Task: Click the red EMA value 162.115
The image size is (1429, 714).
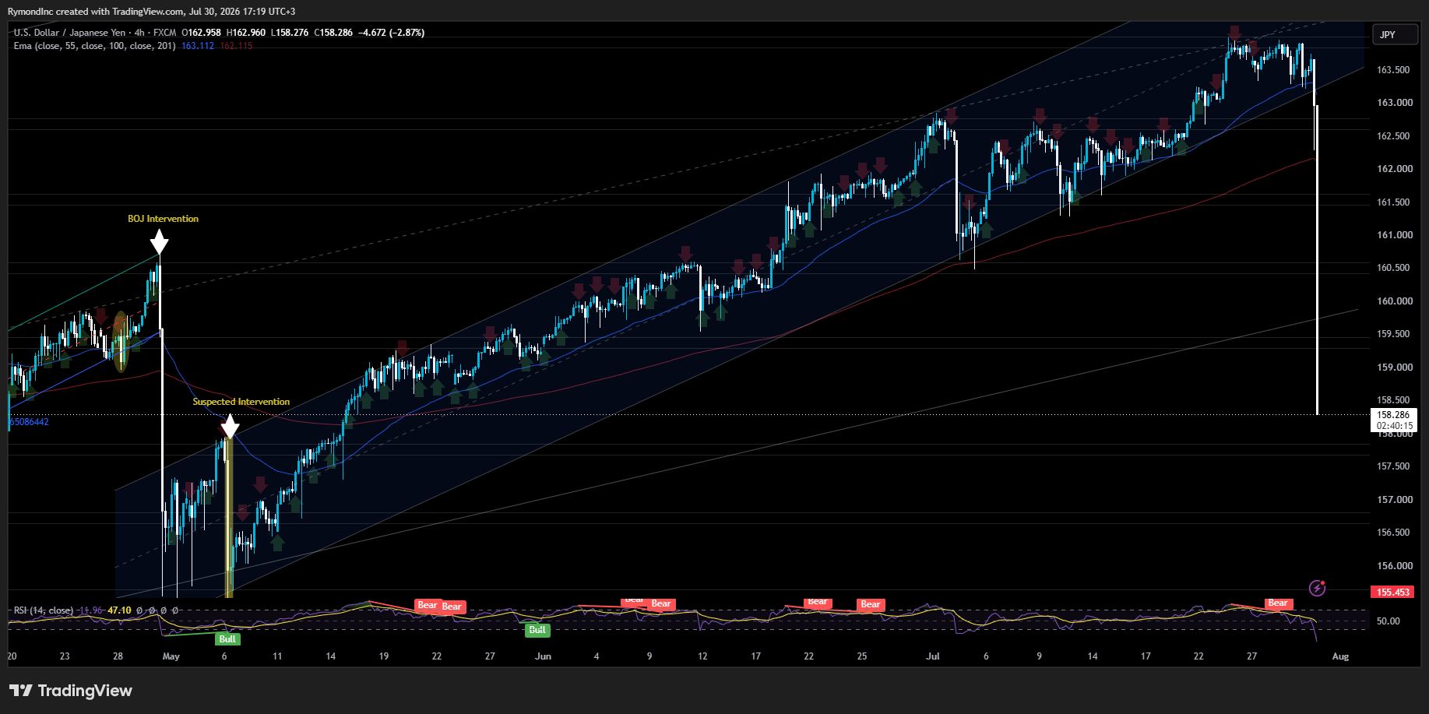Action: pyautogui.click(x=236, y=46)
